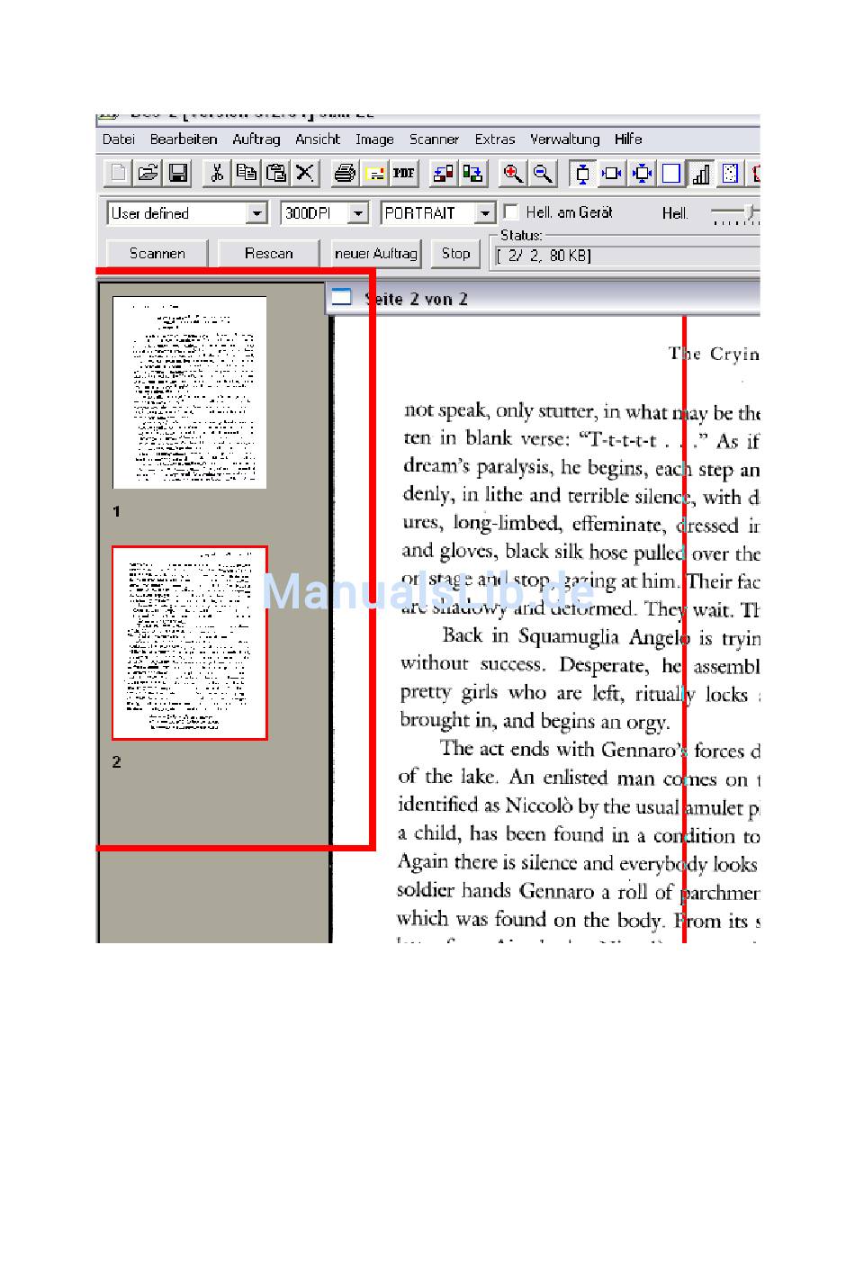
Task: Click the 'neuer Auftrag' button
Action: [375, 254]
